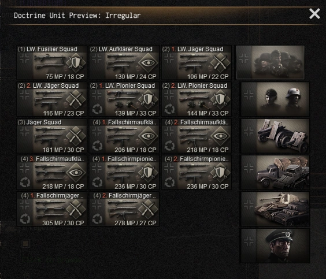The image size is (326, 279).
Task: Toggle the small checkbox at the bottom left
Action: (26, 244)
